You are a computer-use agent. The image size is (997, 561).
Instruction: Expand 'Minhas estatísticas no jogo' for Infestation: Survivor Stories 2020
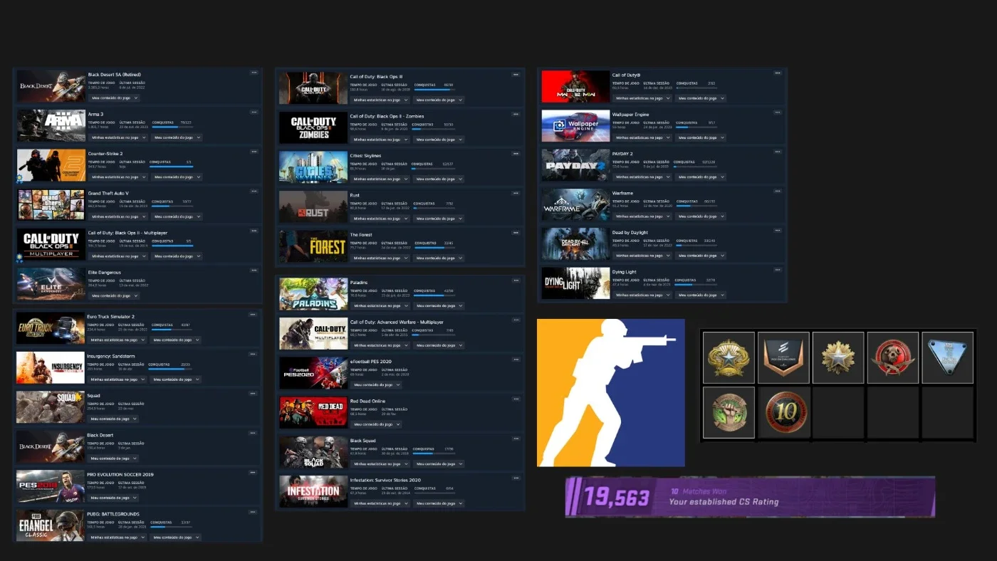(380, 504)
